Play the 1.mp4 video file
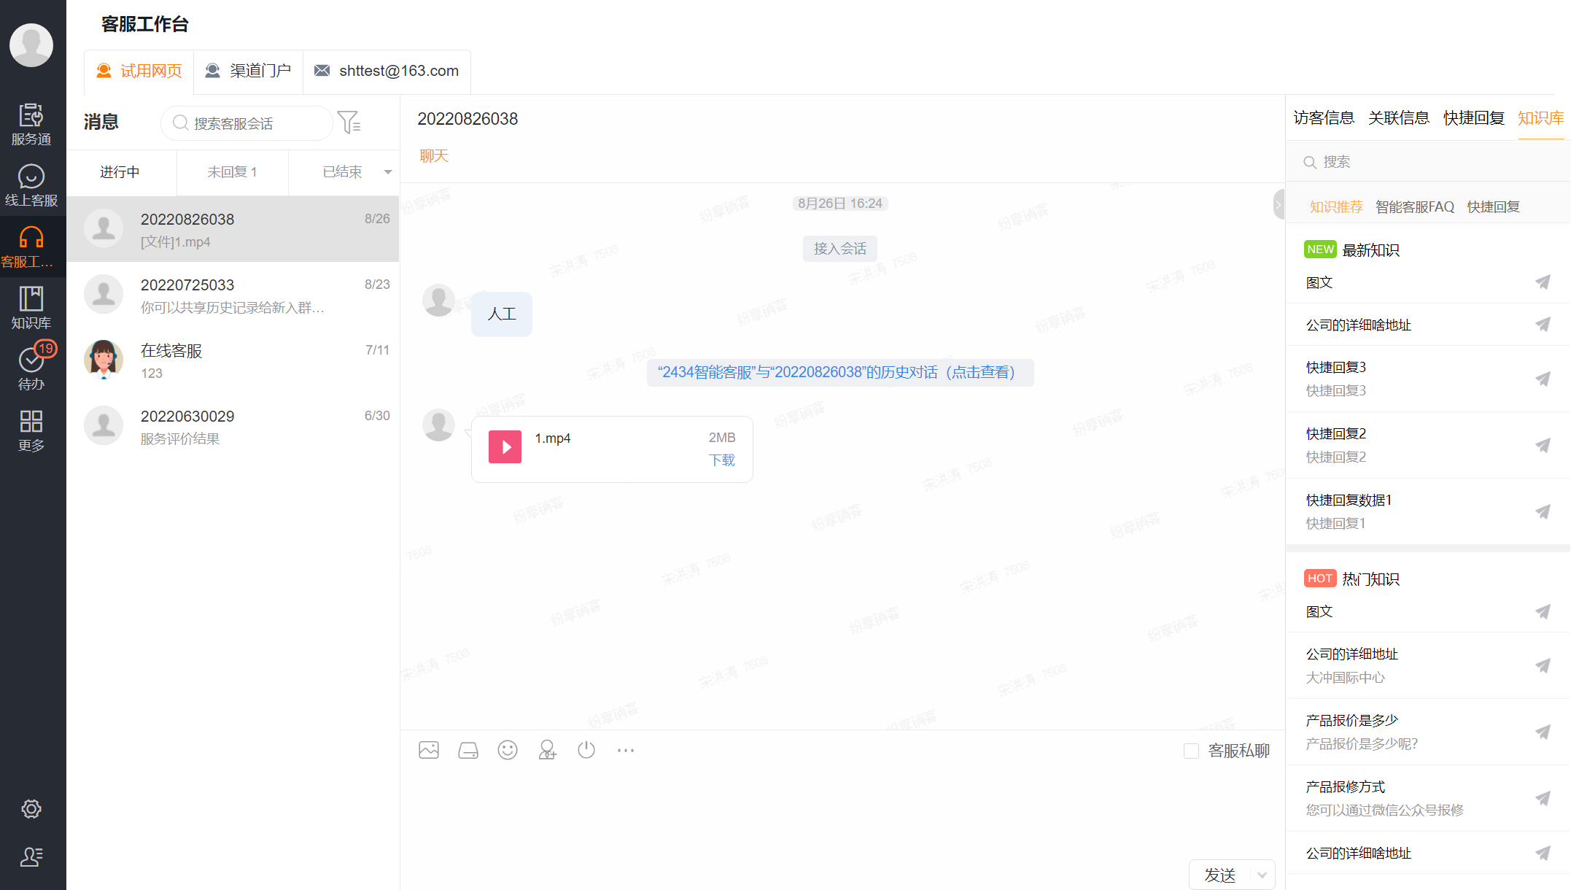The height and width of the screenshot is (890, 1571). [505, 446]
